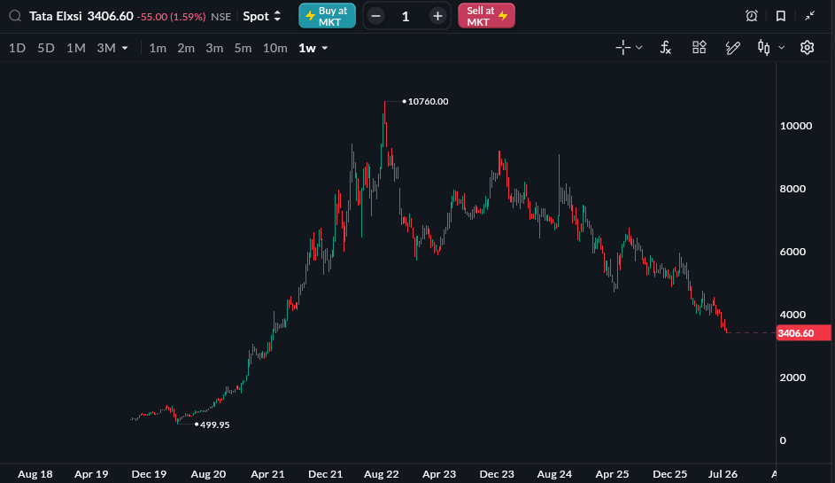
Task: Select the drawing tools pencil-ruler icon
Action: click(733, 48)
